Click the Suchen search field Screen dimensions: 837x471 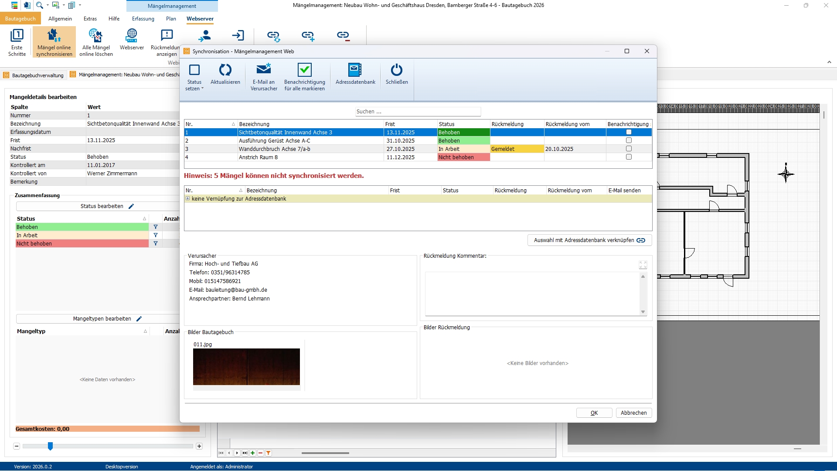pos(418,112)
